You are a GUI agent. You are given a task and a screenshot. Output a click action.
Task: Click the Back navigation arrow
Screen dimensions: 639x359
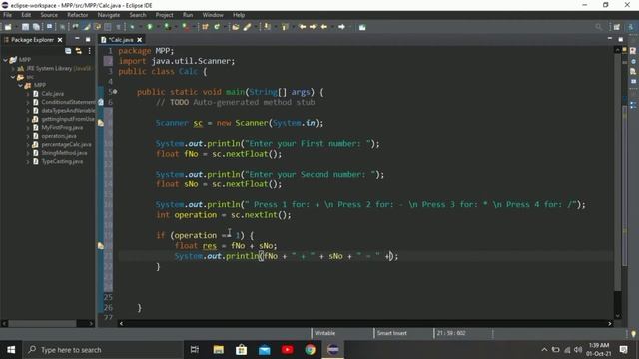[x=324, y=27]
